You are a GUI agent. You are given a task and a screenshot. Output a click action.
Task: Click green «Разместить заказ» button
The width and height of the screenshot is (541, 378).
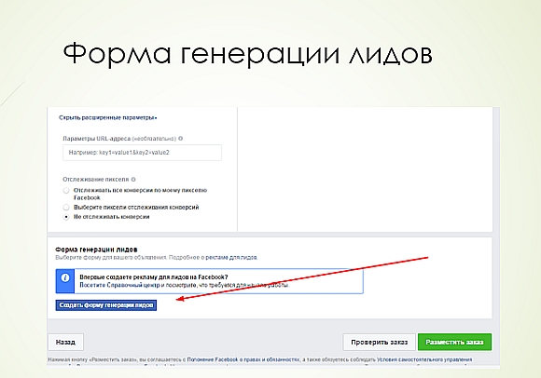pyautogui.click(x=454, y=343)
